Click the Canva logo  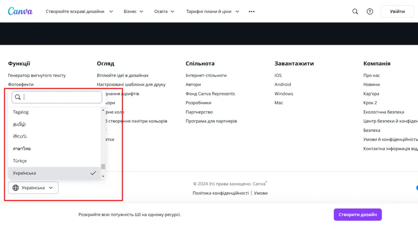pos(20,11)
